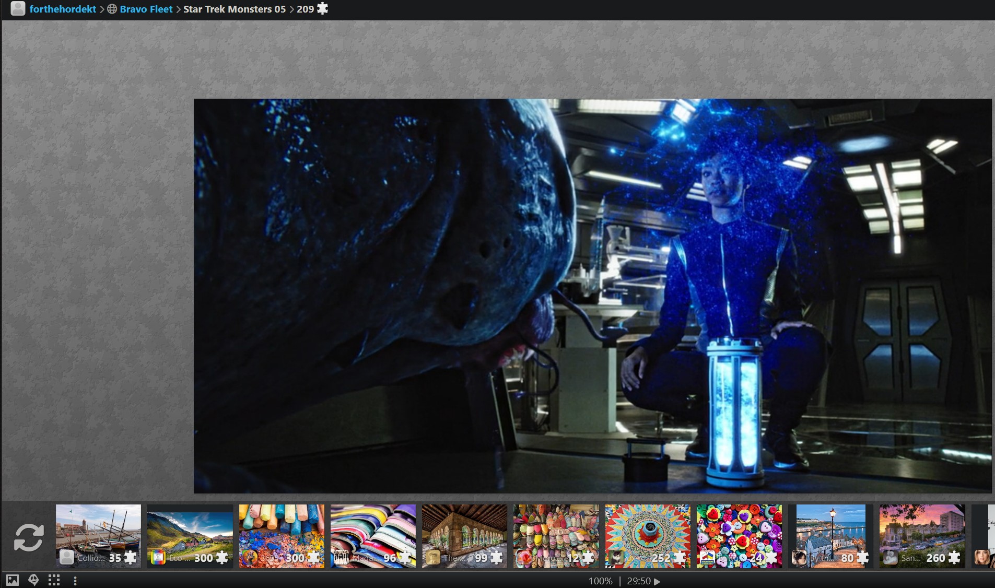Open the Maga... 96-piece magazines puzzle
Image resolution: width=995 pixels, height=588 pixels.
(x=373, y=536)
